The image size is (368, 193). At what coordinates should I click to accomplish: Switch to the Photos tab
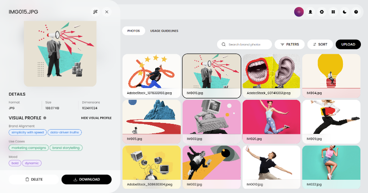click(x=133, y=31)
